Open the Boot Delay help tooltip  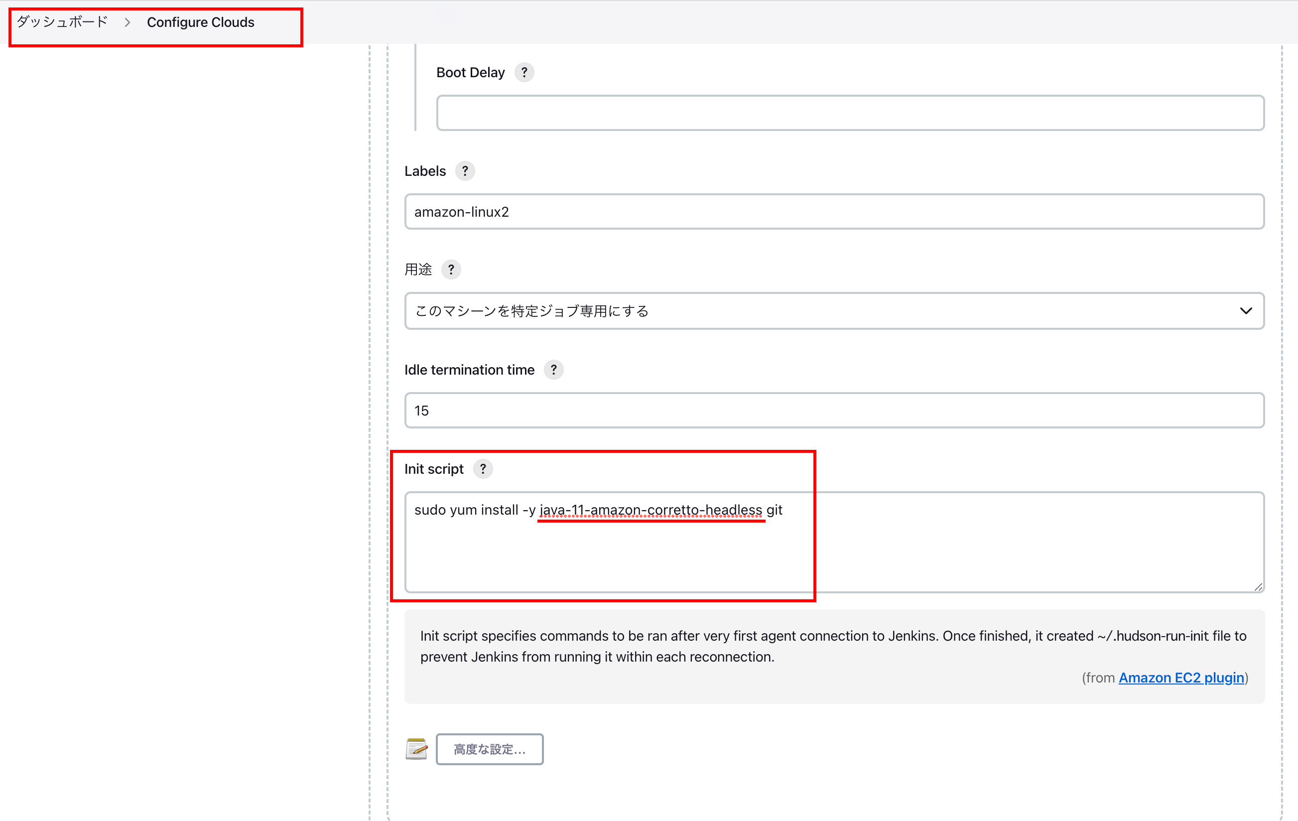point(524,72)
